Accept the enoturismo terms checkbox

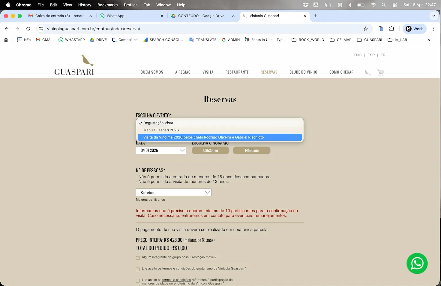pos(138,269)
